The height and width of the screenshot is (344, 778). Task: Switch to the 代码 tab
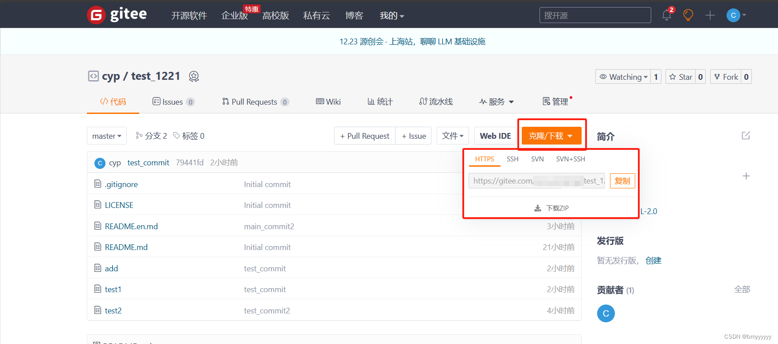click(x=113, y=102)
